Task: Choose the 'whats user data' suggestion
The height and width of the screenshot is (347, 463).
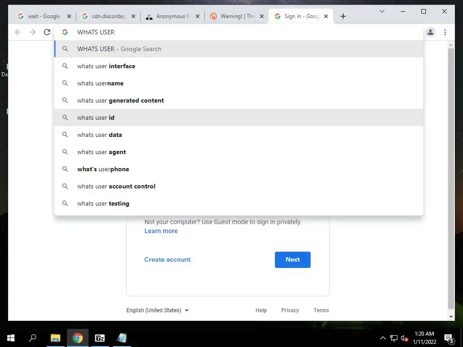Action: [x=239, y=135]
